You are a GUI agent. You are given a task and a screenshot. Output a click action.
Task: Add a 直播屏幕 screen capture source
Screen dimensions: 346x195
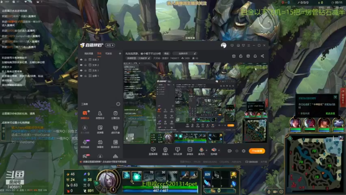(153, 151)
